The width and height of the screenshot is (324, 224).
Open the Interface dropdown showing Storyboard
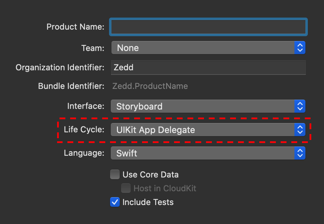click(x=203, y=106)
